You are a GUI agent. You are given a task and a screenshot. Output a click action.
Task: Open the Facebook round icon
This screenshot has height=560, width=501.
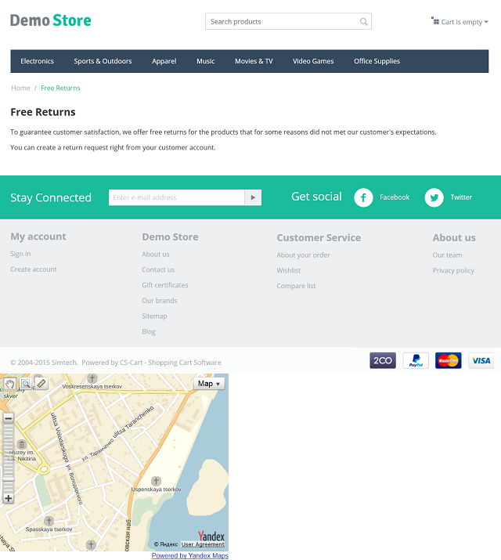tap(363, 197)
